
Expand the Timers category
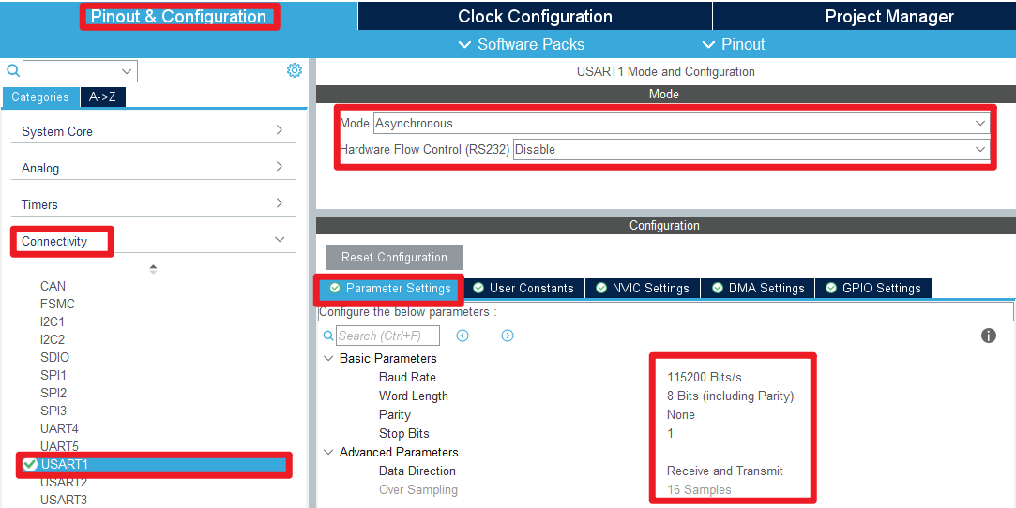point(154,204)
